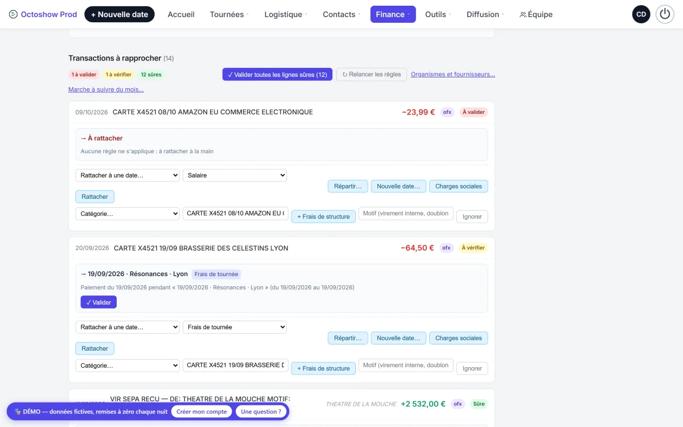Add Frais de structure for Amazon transaction
The image size is (683, 427).
click(323, 216)
